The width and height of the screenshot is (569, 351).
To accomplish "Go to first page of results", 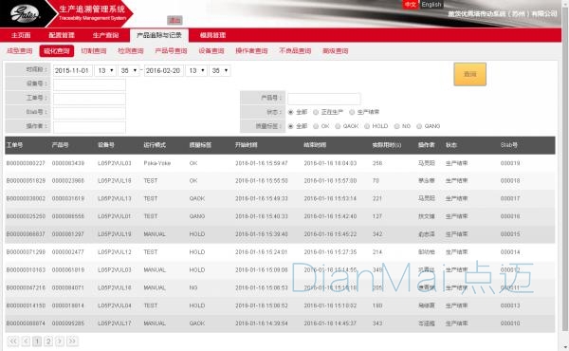I will pyautogui.click(x=12, y=341).
